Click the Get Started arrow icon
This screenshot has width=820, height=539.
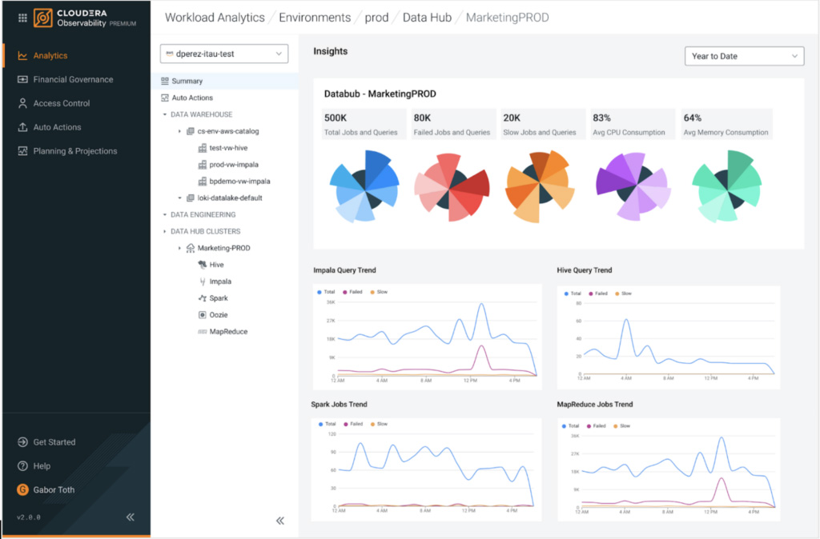pyautogui.click(x=23, y=442)
